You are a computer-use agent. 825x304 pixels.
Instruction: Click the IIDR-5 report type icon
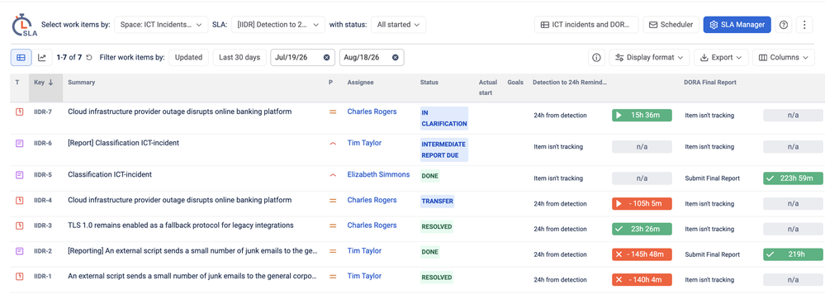coord(20,174)
